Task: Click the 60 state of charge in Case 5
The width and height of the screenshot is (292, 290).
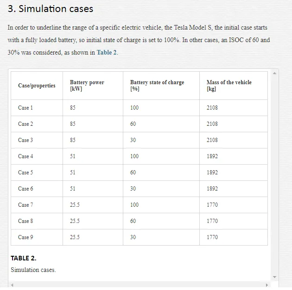Action: point(133,173)
